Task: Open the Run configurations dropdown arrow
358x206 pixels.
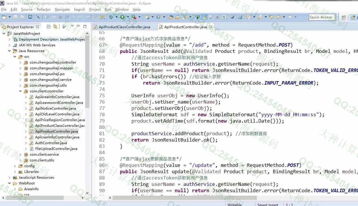Action: (x=128, y=17)
